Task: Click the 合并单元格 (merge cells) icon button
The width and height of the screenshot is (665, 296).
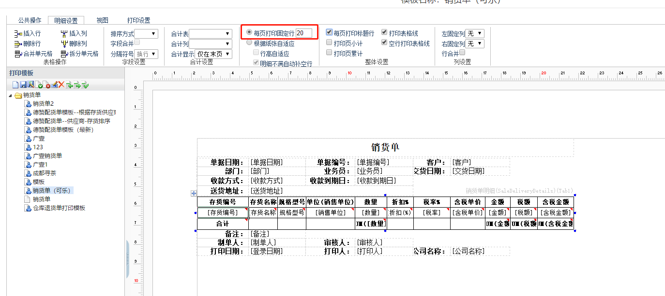Action: pos(18,54)
